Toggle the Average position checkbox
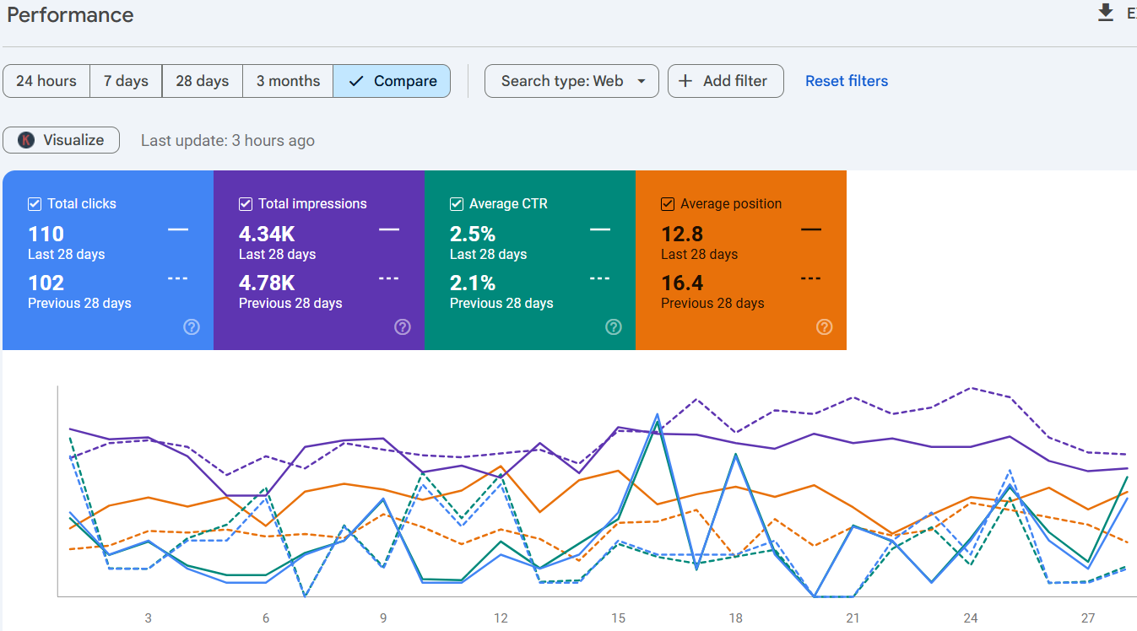The image size is (1137, 631). 668,203
